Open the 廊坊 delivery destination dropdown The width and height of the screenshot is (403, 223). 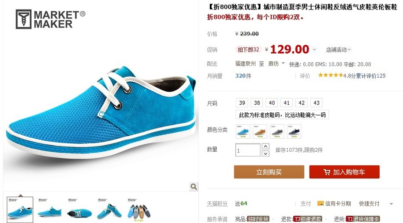tap(276, 64)
